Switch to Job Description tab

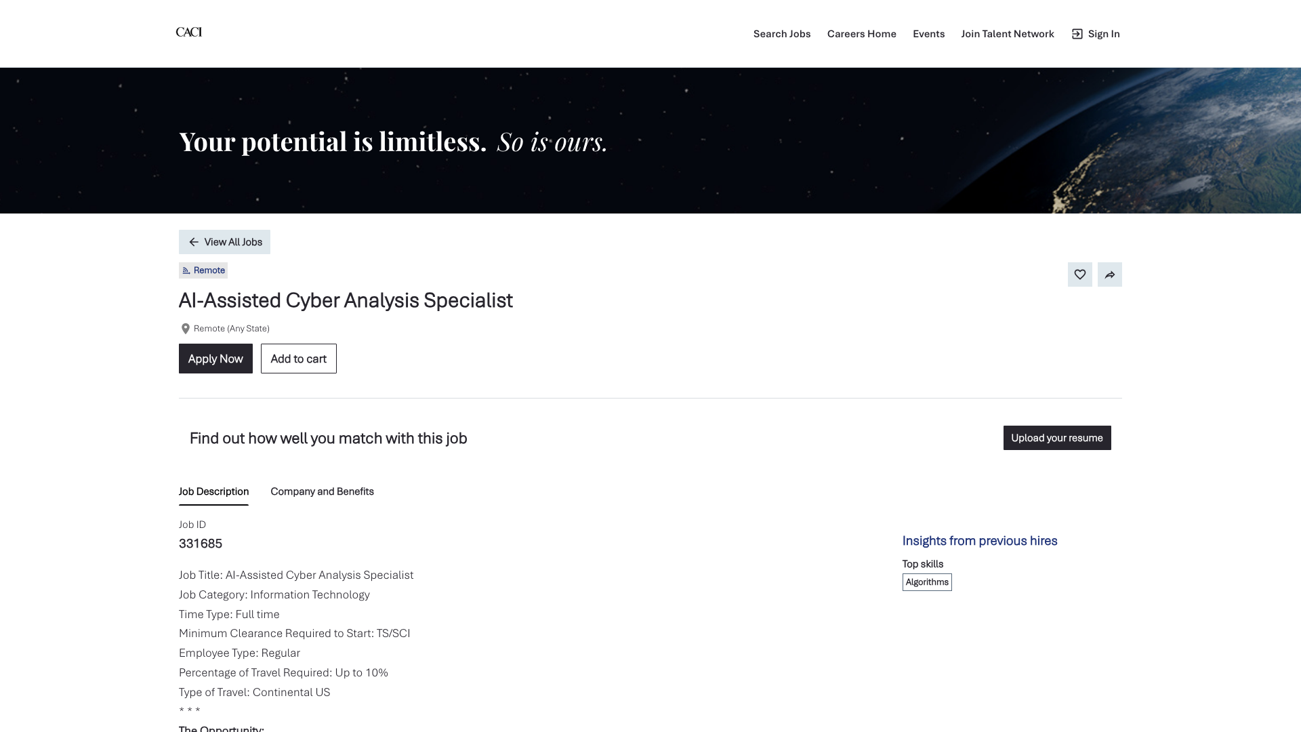(x=213, y=491)
